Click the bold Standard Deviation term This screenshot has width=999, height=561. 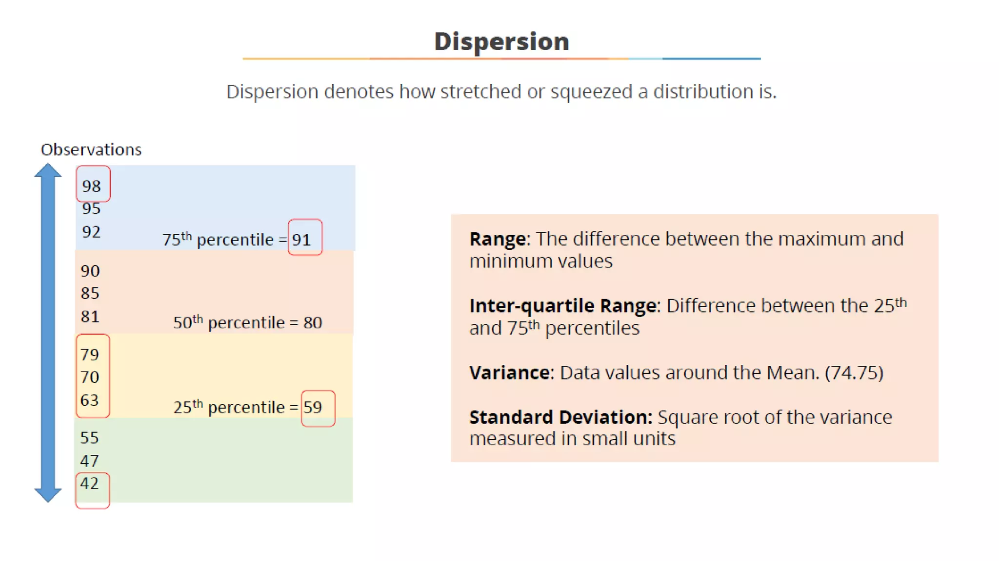pyautogui.click(x=560, y=417)
